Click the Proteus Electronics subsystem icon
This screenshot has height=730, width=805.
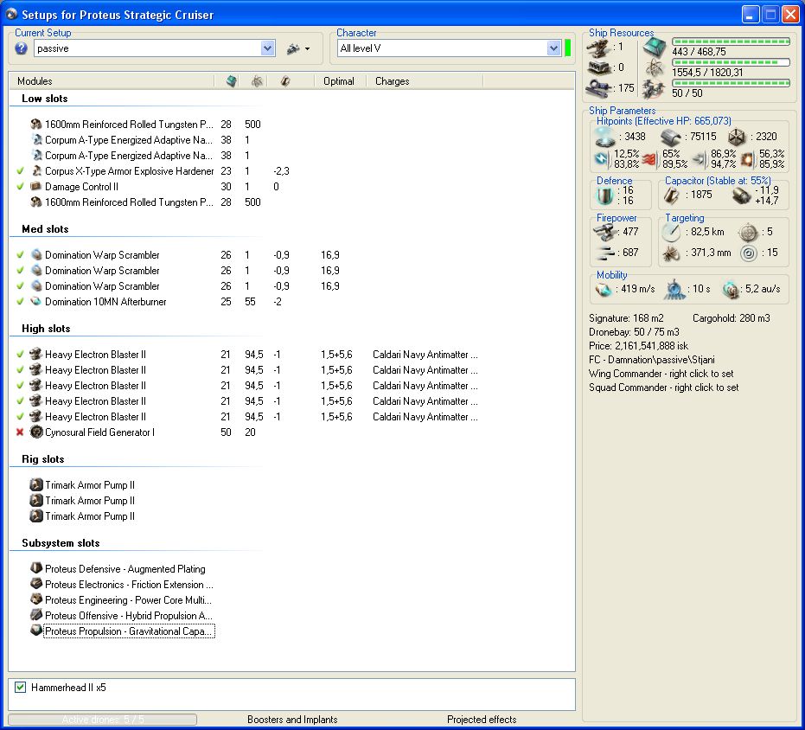click(x=36, y=584)
